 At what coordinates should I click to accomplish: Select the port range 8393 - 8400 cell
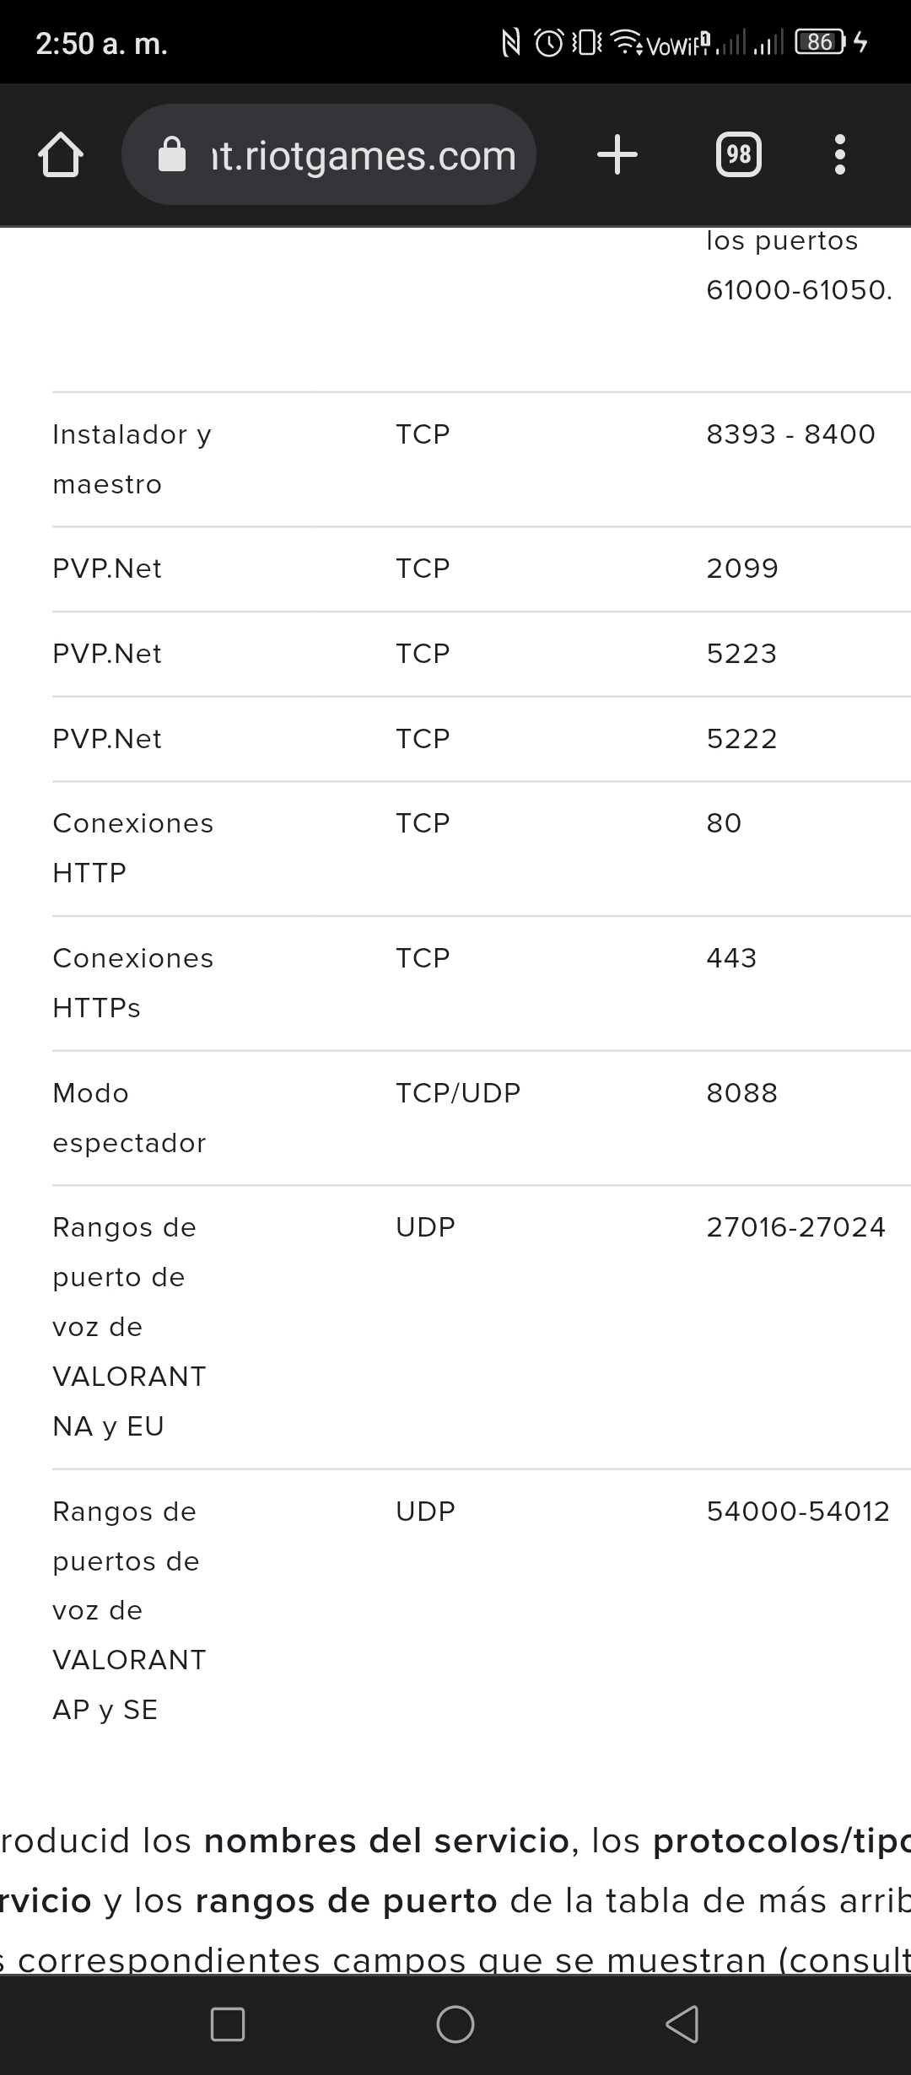point(791,434)
